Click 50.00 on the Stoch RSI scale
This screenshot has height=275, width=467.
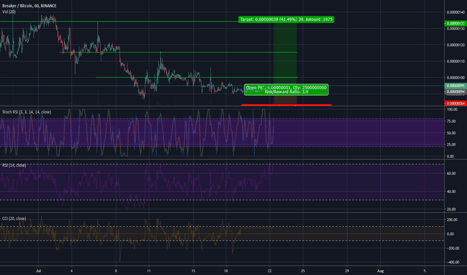(451, 133)
